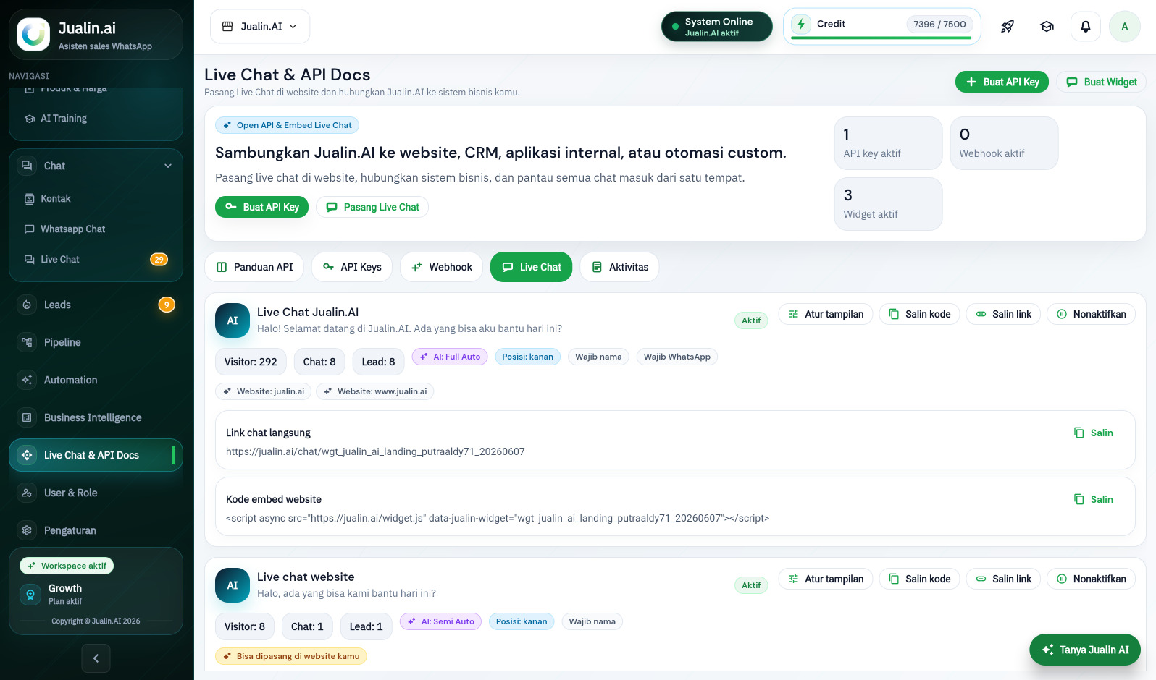Click Salin link for Live chat website
Image resolution: width=1156 pixels, height=680 pixels.
point(1004,579)
